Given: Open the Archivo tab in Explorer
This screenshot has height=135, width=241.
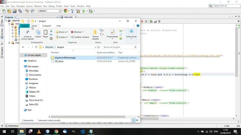Looking at the screenshot, I should (24, 26).
